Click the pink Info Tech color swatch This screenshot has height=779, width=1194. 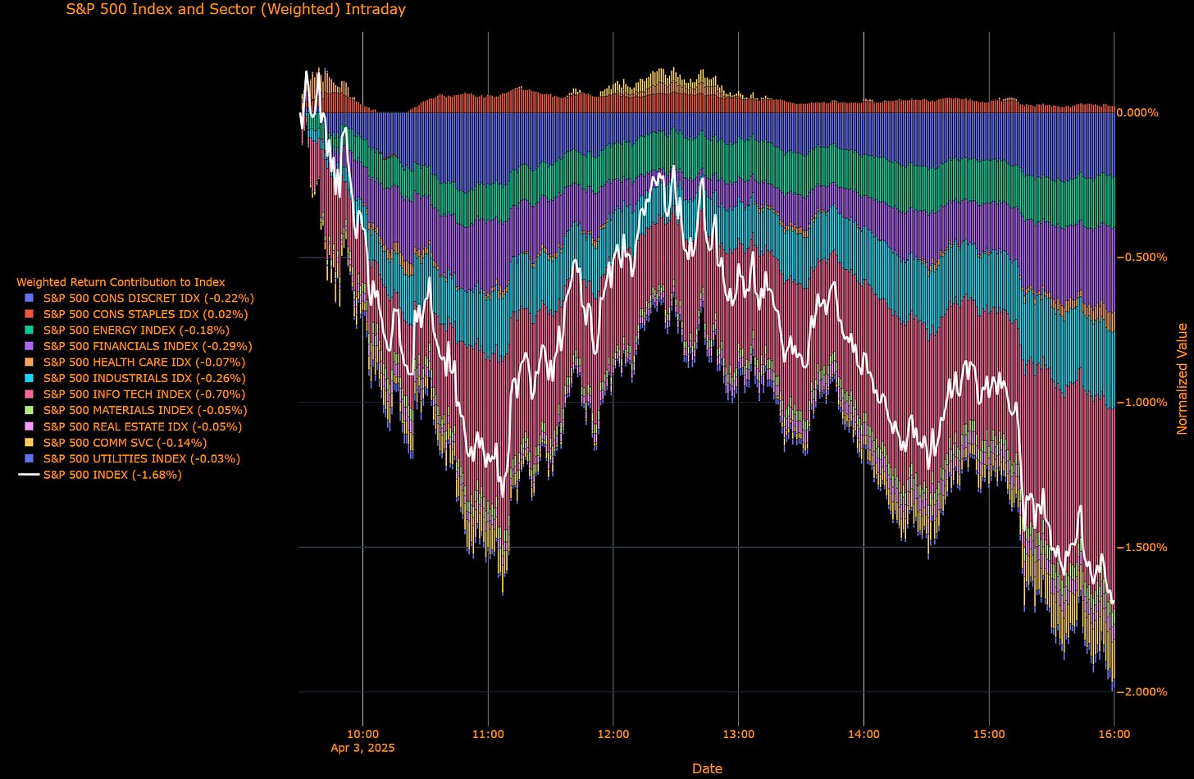click(x=30, y=394)
